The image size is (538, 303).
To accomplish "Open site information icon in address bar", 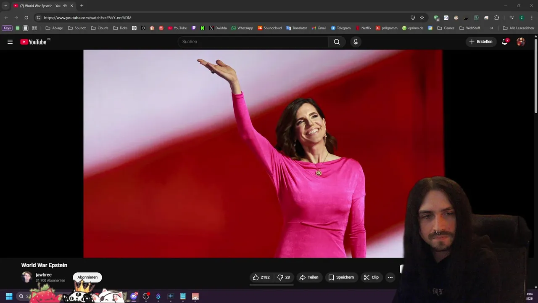I will [38, 18].
